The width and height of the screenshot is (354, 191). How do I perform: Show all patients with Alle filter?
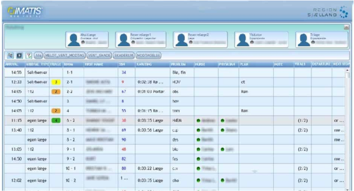[38, 55]
